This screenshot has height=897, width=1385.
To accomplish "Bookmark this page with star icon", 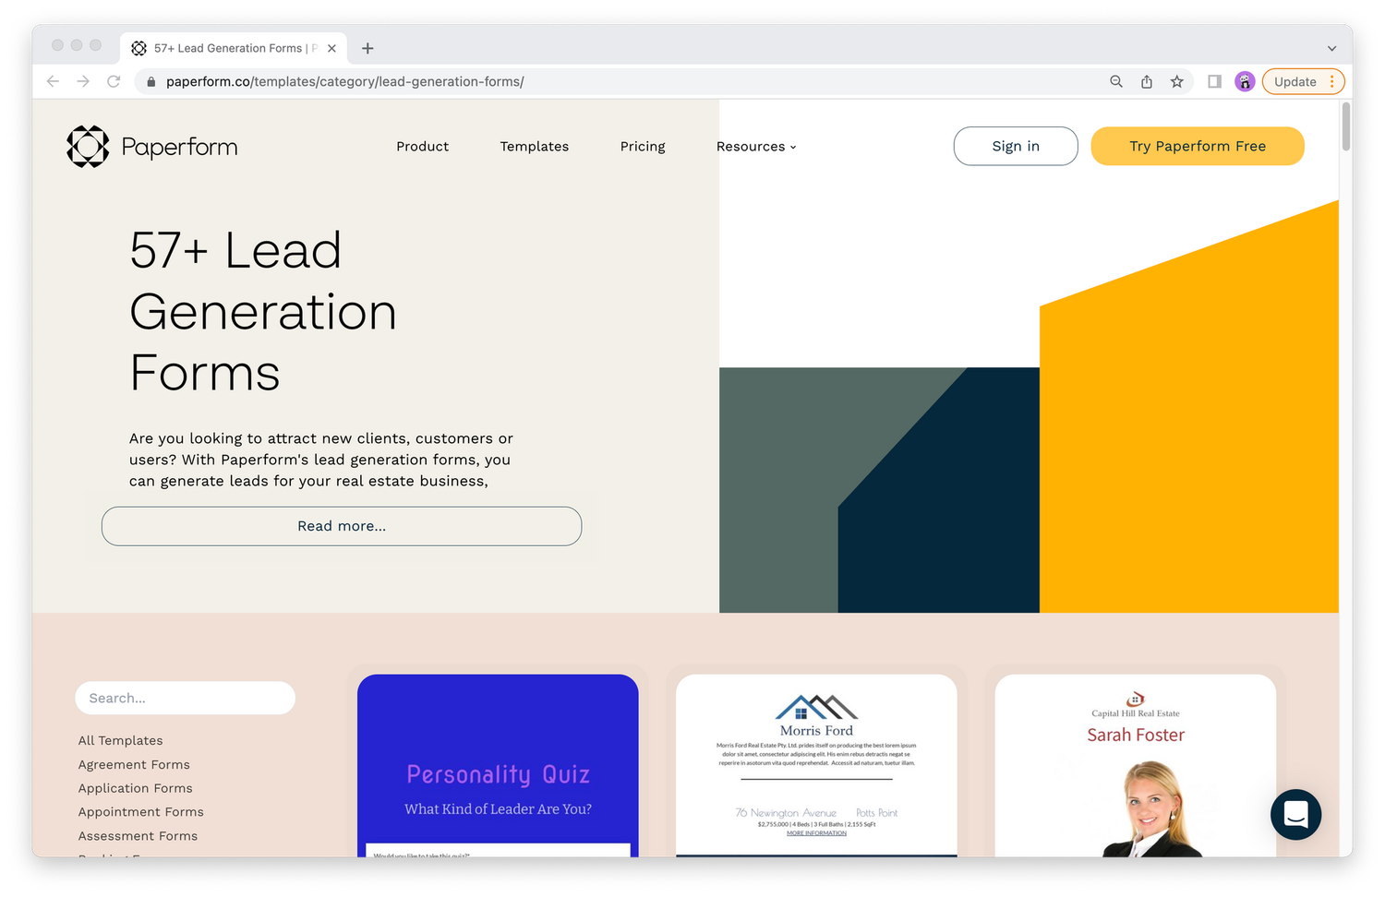I will click(x=1176, y=82).
